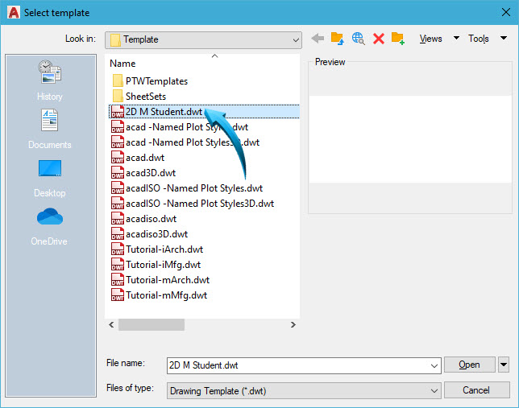This screenshot has width=519, height=408.
Task: Select acad -Named Plot Styles3D.dwt file
Action: [185, 142]
